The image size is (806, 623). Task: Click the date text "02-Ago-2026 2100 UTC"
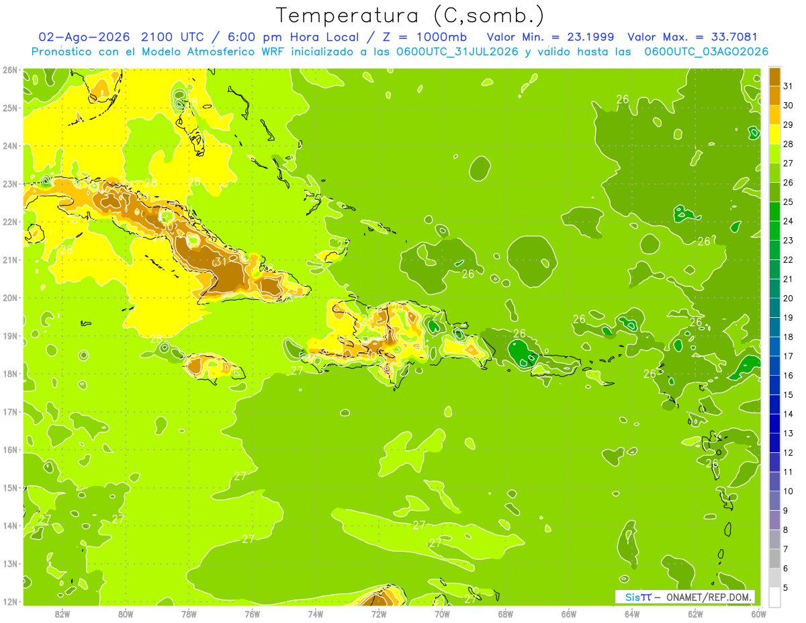coord(120,37)
